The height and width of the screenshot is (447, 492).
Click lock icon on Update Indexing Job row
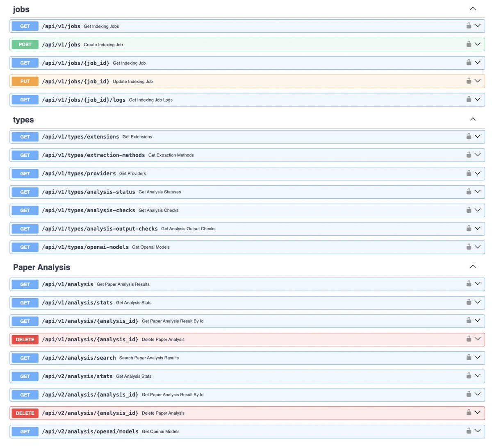tap(469, 81)
